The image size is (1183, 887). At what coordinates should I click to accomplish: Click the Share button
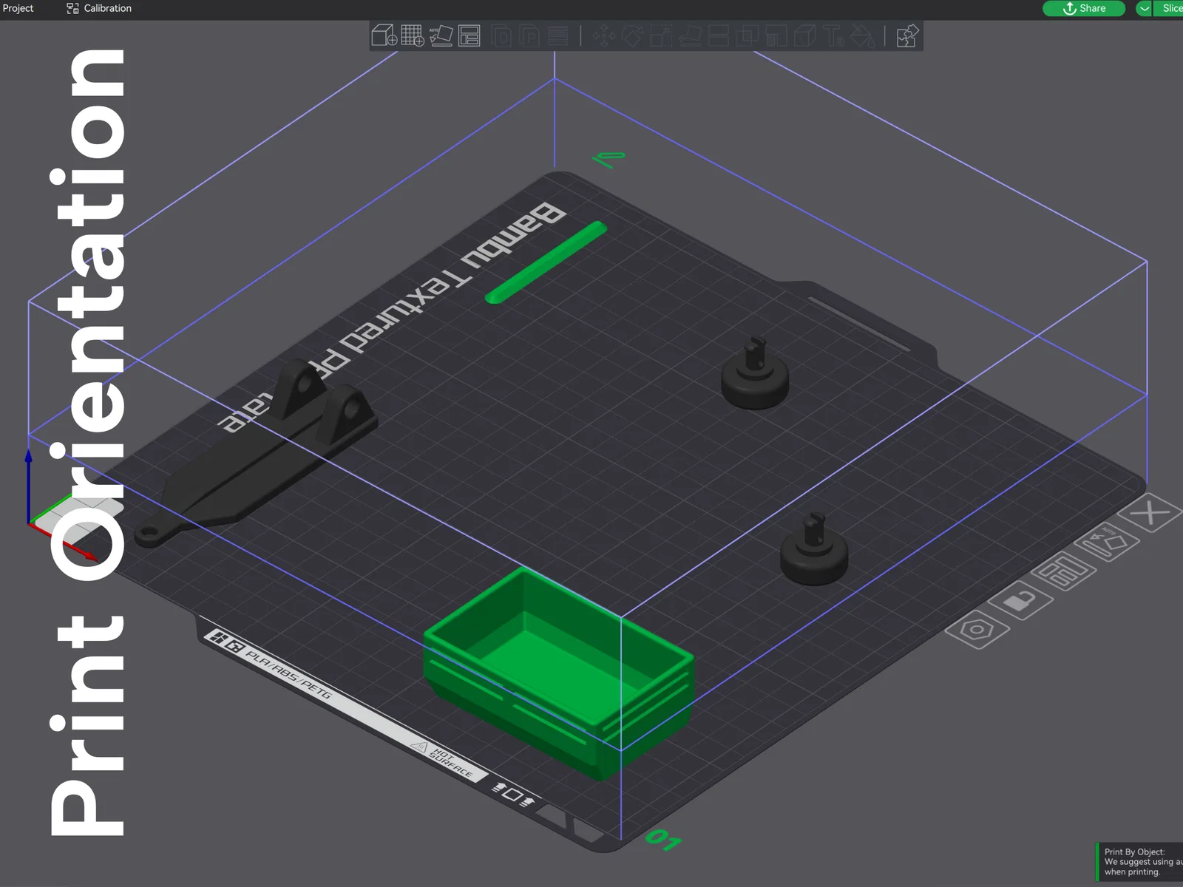coord(1084,8)
